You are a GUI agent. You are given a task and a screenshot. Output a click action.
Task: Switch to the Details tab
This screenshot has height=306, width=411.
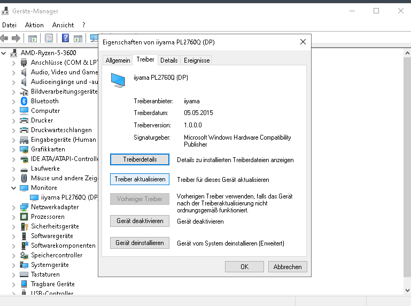click(169, 60)
